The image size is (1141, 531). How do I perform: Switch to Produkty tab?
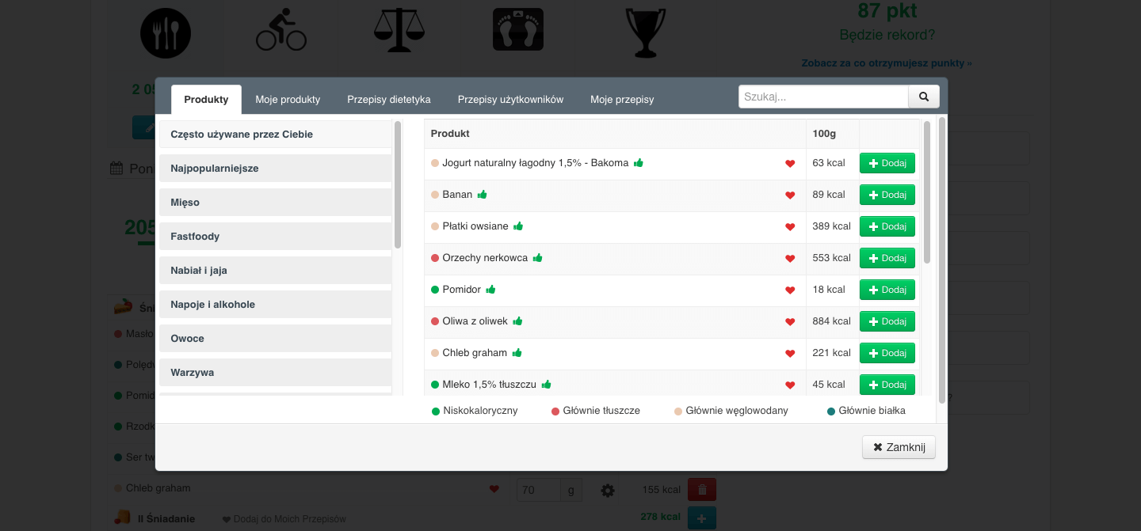click(x=206, y=100)
